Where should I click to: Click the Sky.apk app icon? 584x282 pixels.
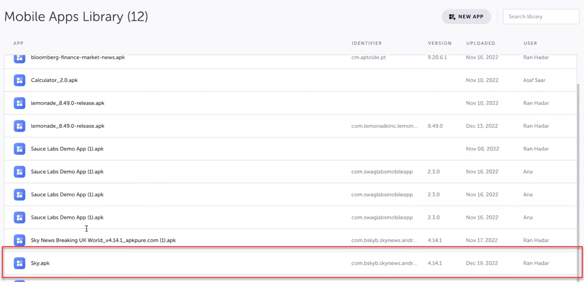(20, 263)
